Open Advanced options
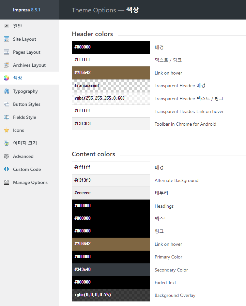246x306 pixels. 29,156
